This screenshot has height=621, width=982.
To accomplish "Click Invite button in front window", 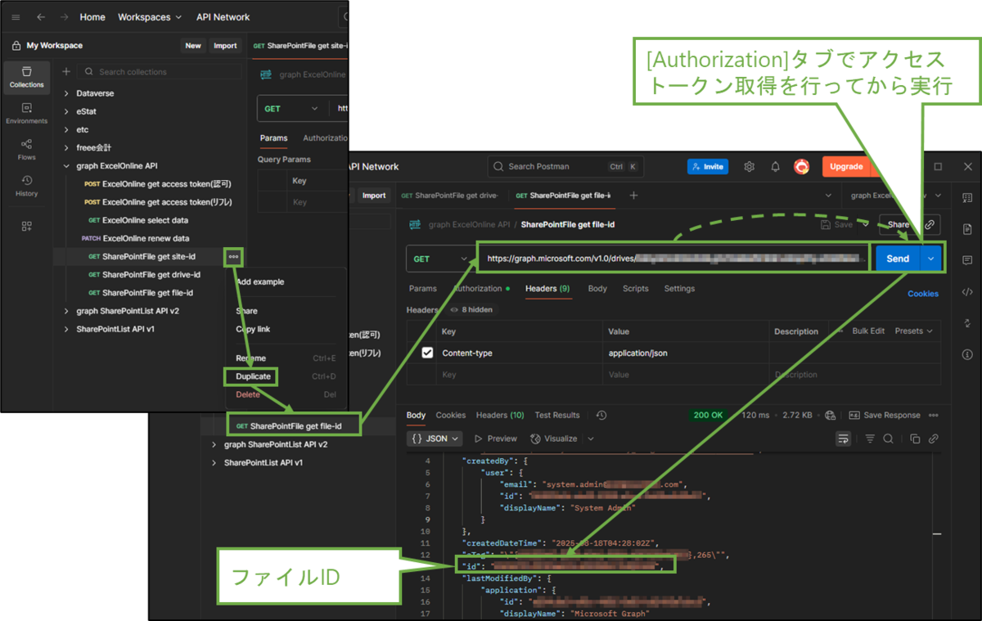I will point(708,167).
